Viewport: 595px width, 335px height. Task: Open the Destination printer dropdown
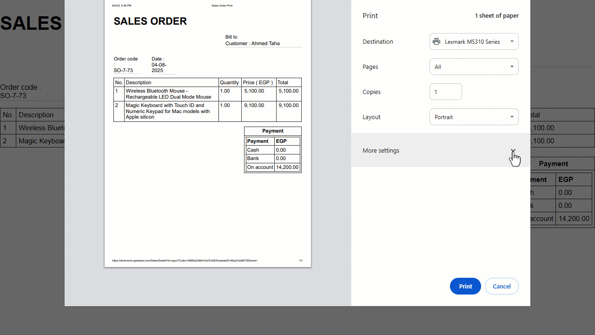[474, 41]
